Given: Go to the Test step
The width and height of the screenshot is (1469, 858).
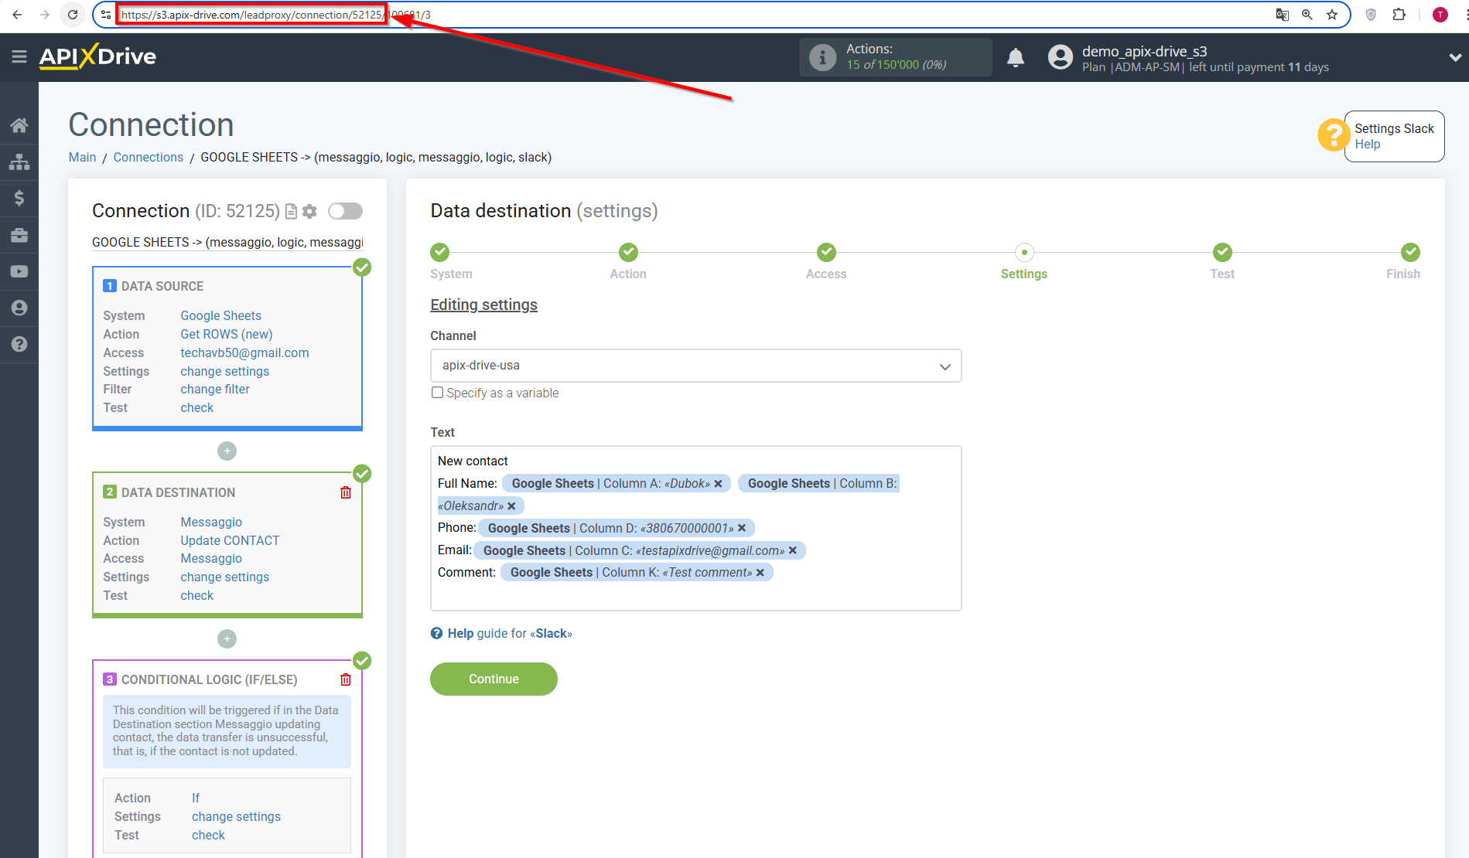Looking at the screenshot, I should tap(1222, 252).
